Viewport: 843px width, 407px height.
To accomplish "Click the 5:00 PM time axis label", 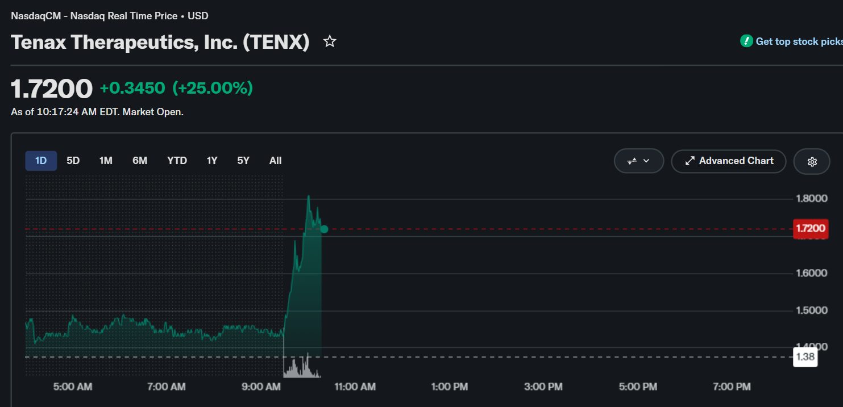I will tap(638, 387).
